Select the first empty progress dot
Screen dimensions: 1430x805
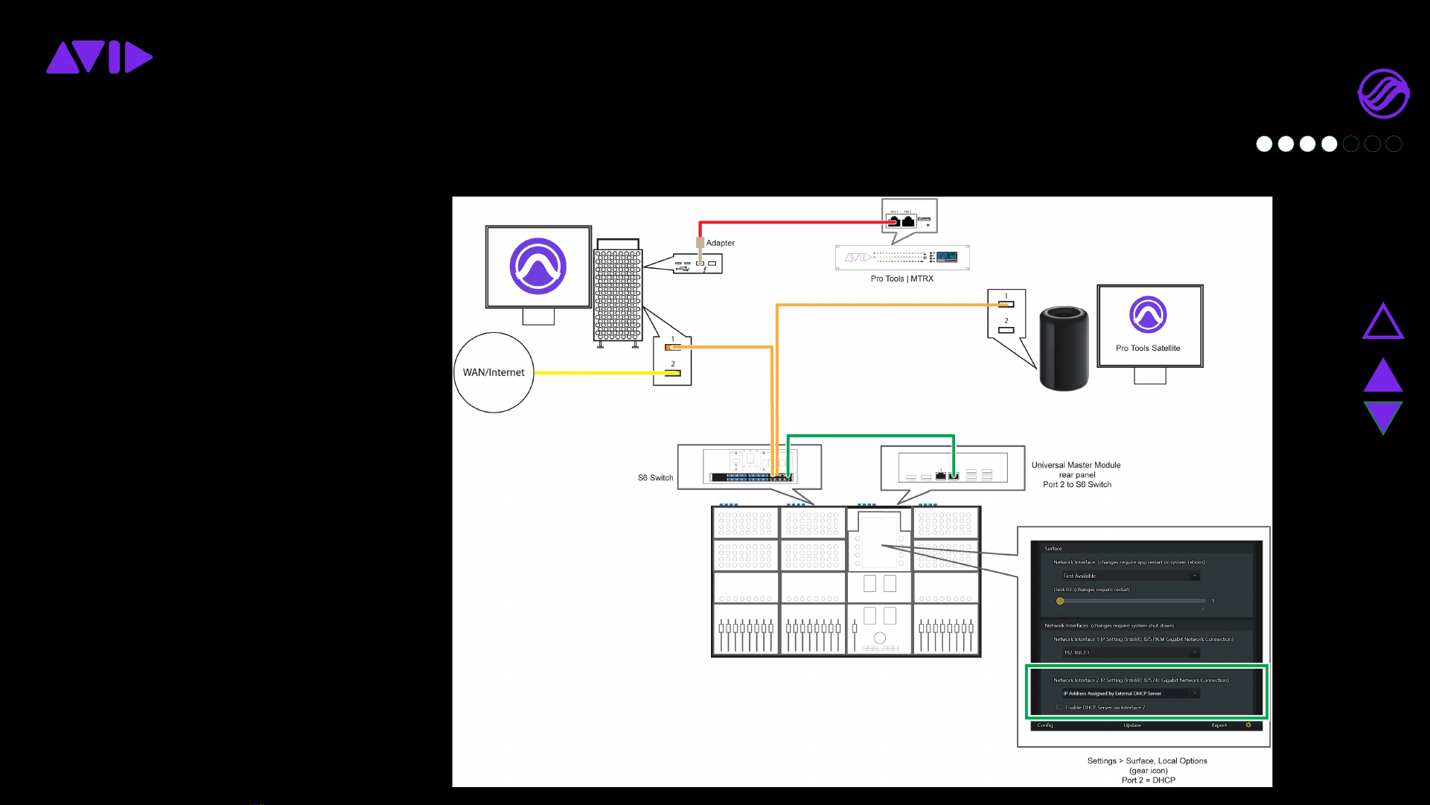(1351, 144)
